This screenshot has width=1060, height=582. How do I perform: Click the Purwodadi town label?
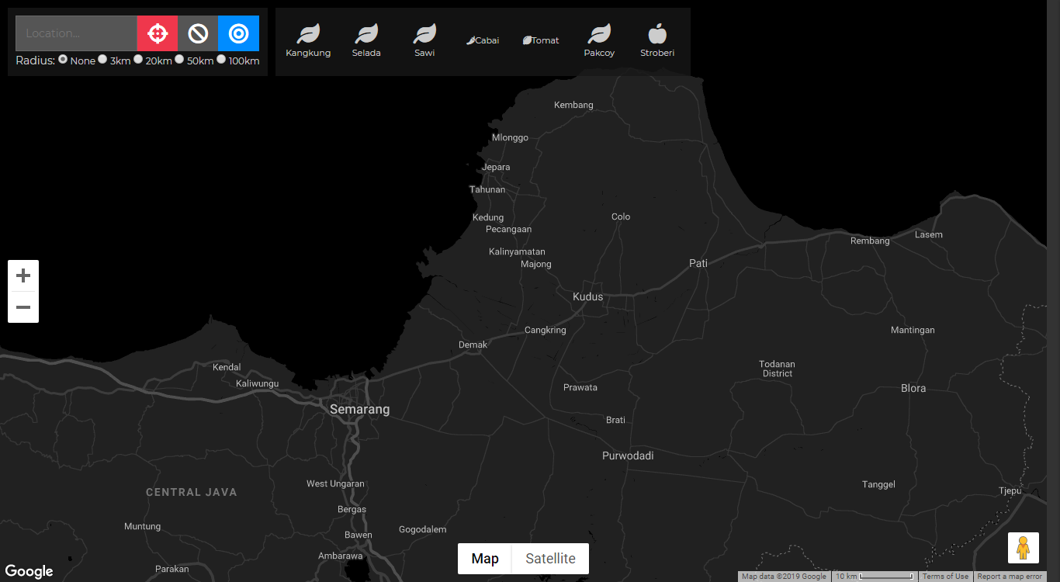tap(628, 456)
